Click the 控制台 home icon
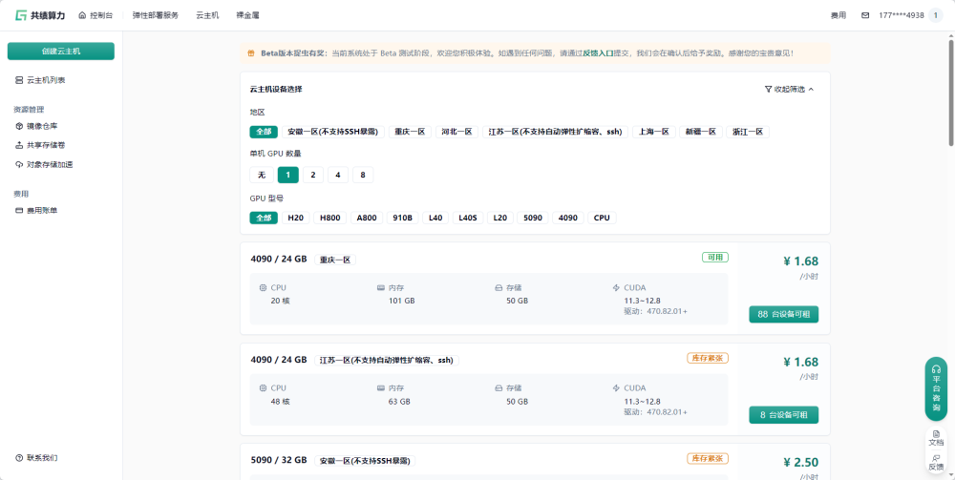 click(82, 15)
